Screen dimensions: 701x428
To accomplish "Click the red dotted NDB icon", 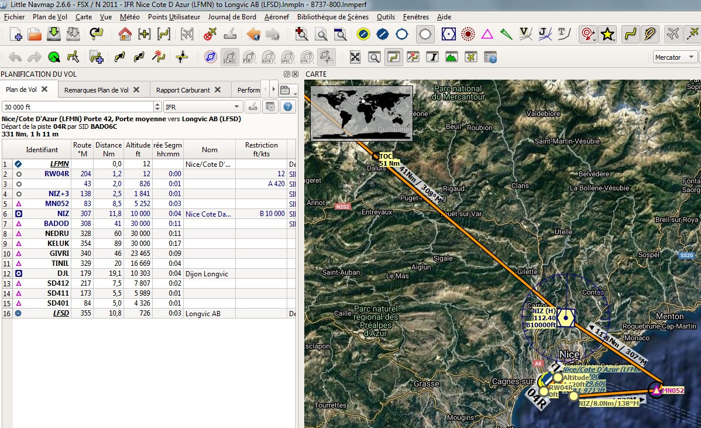I will pyautogui.click(x=467, y=35).
